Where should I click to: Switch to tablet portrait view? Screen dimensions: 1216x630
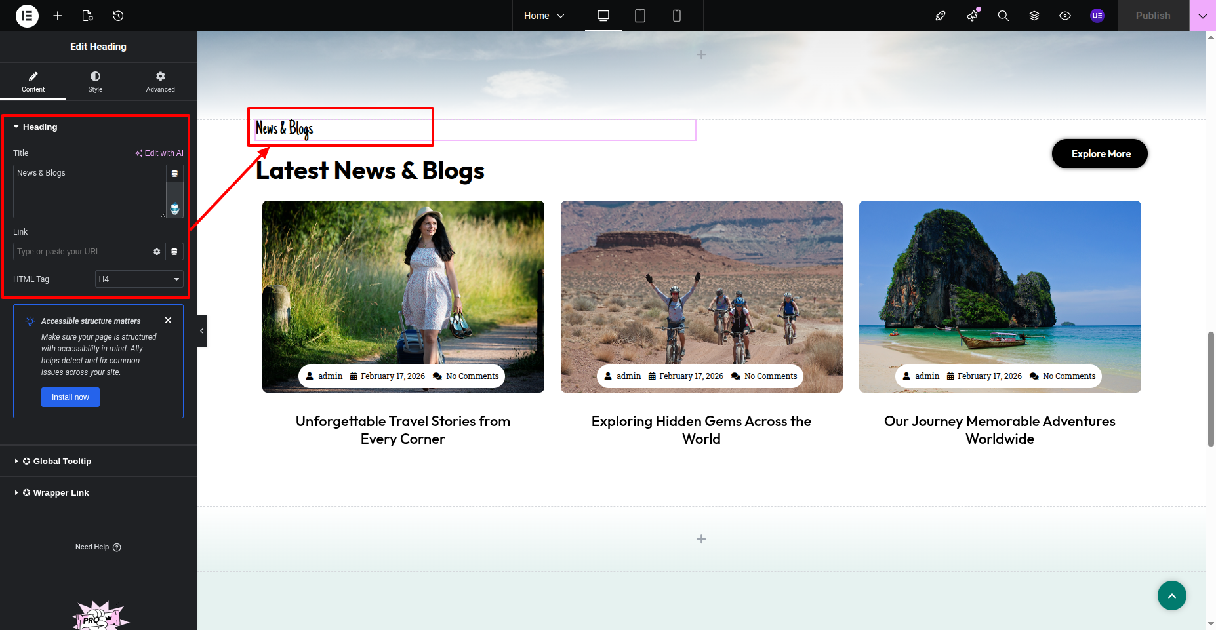point(640,16)
